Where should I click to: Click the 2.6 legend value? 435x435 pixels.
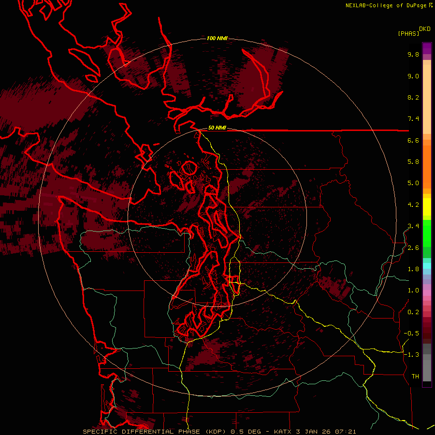pyautogui.click(x=413, y=248)
